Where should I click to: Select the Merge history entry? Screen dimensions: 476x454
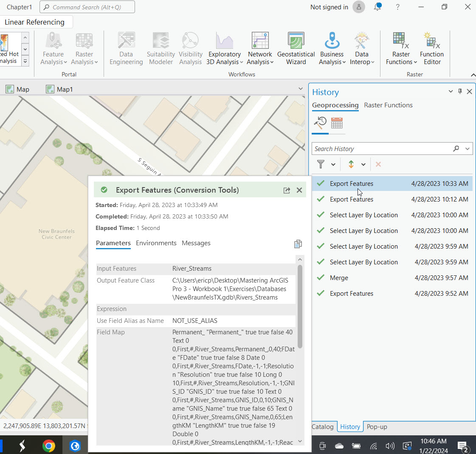pyautogui.click(x=339, y=278)
